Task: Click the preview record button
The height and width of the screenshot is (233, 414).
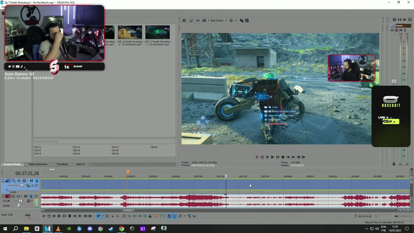Action: click(x=257, y=157)
